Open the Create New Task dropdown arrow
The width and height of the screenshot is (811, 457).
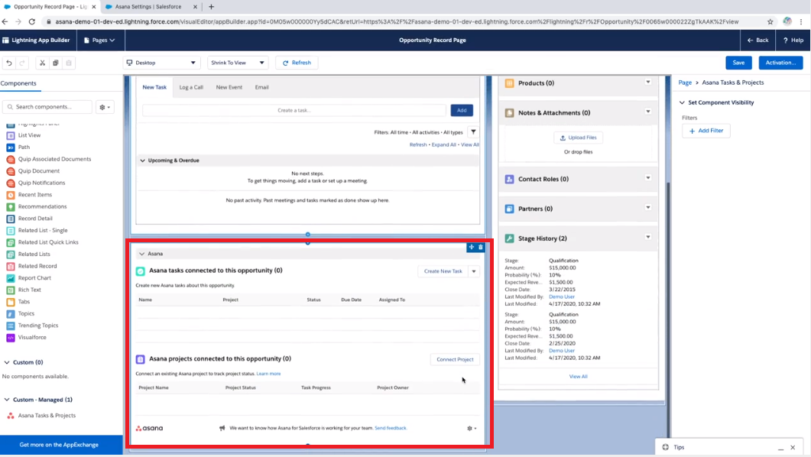[474, 271]
